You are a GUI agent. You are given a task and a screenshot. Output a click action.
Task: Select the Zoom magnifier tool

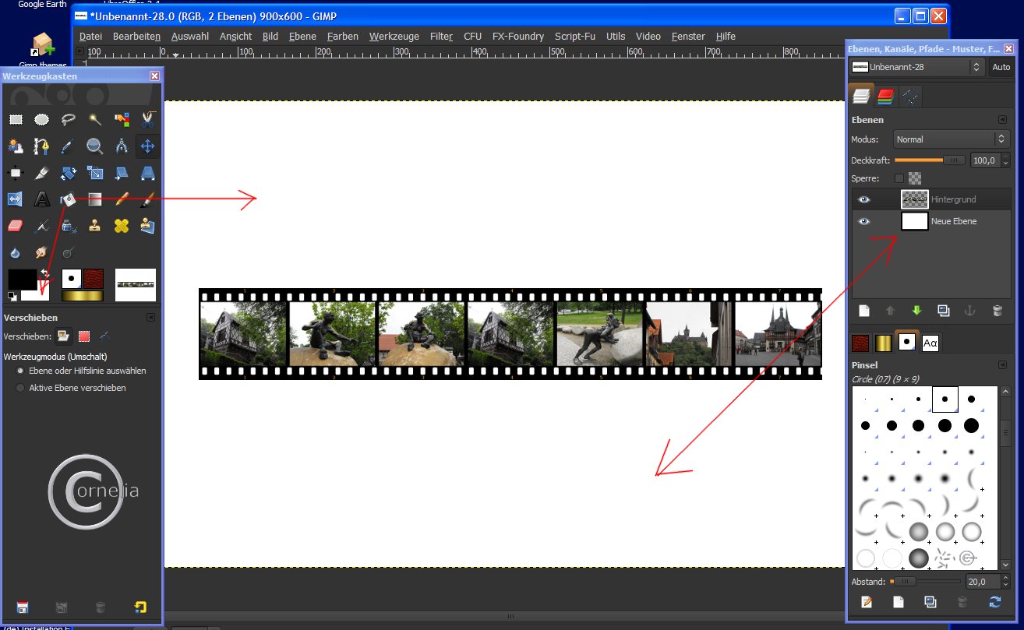click(95, 146)
